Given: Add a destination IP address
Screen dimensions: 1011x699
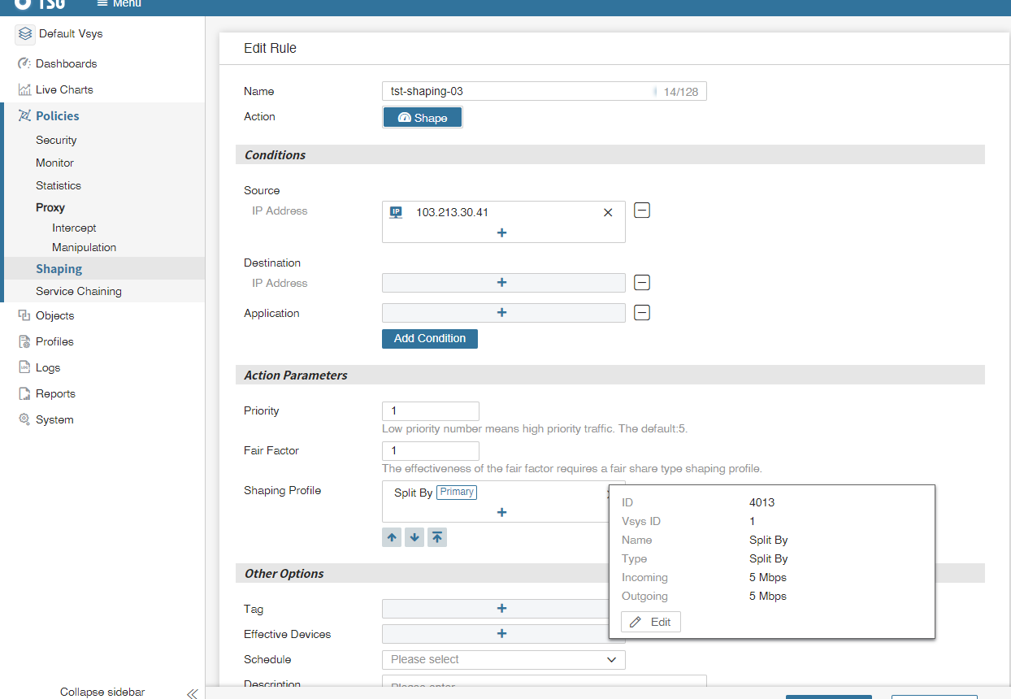Looking at the screenshot, I should pyautogui.click(x=501, y=283).
